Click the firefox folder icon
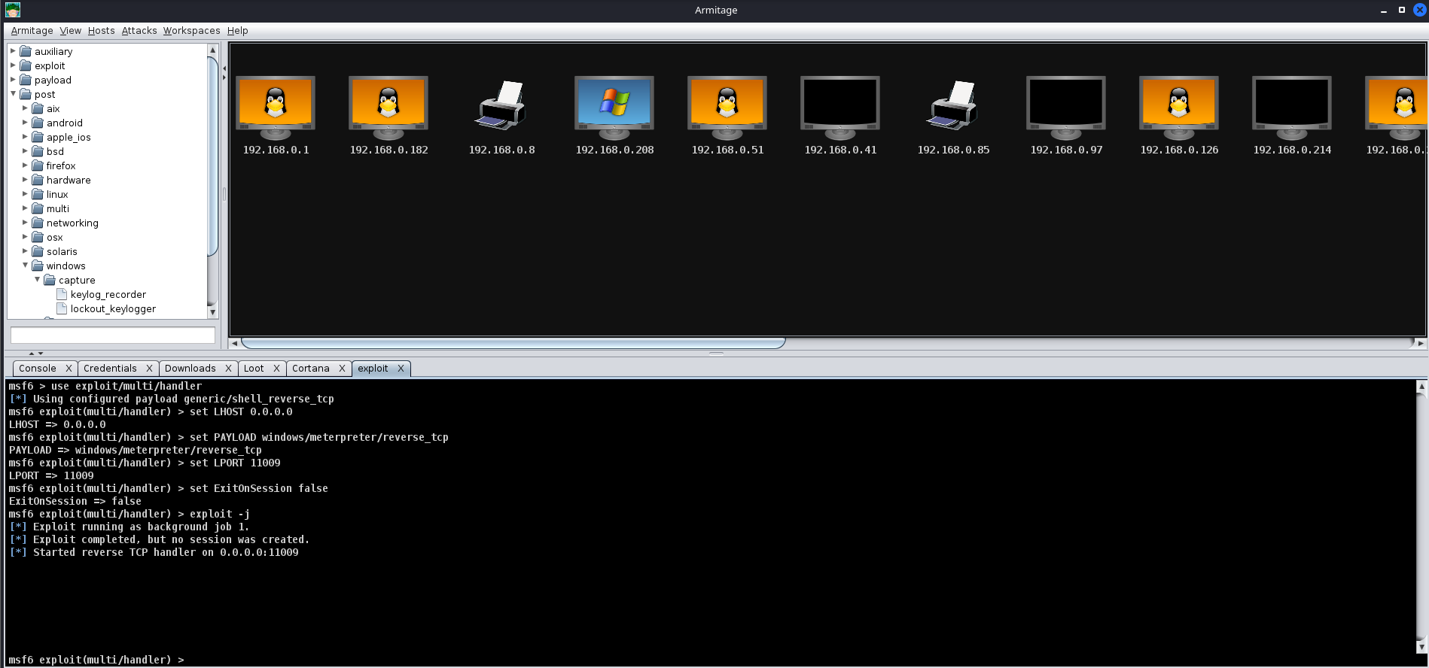Viewport: 1429px width, 668px height. tap(38, 165)
